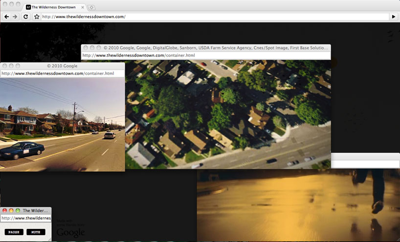This screenshot has height=242, width=400.
Task: Reload the Wilderness Downtown page
Action: [25, 17]
